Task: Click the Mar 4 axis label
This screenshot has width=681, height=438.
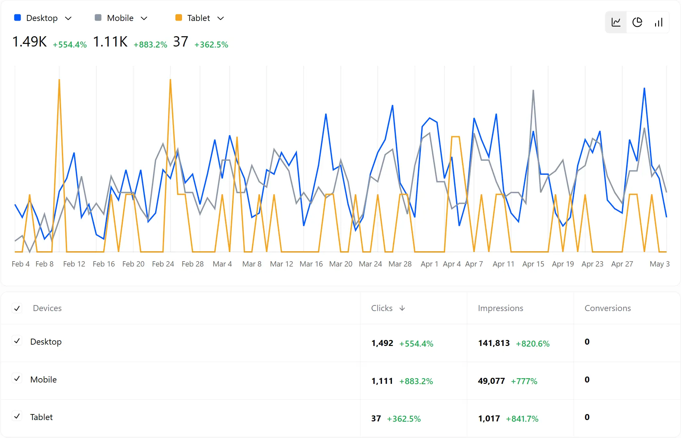Action: click(222, 264)
